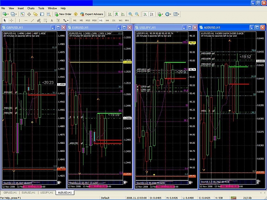
Task: Select the Trendline drawing tool
Action: pos(32,20)
